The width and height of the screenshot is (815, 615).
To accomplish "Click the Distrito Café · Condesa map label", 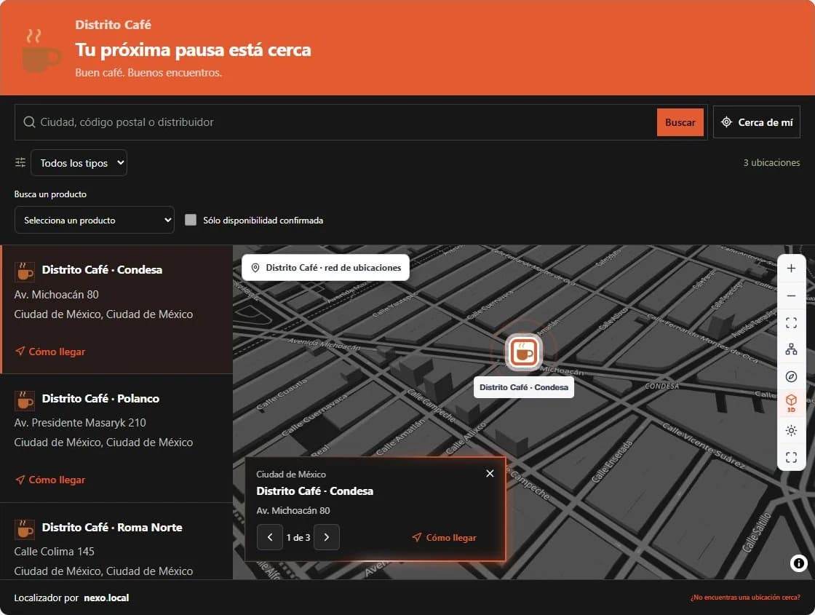I will pos(523,387).
